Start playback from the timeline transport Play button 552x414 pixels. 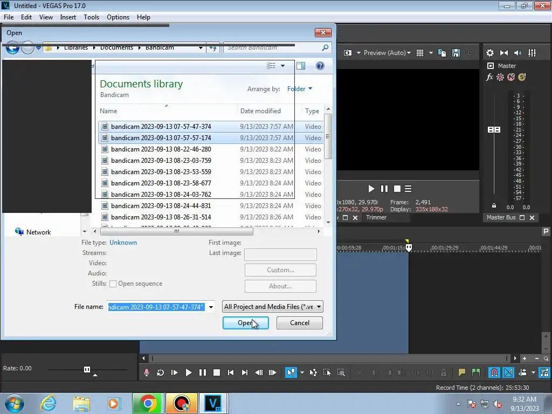point(188,372)
